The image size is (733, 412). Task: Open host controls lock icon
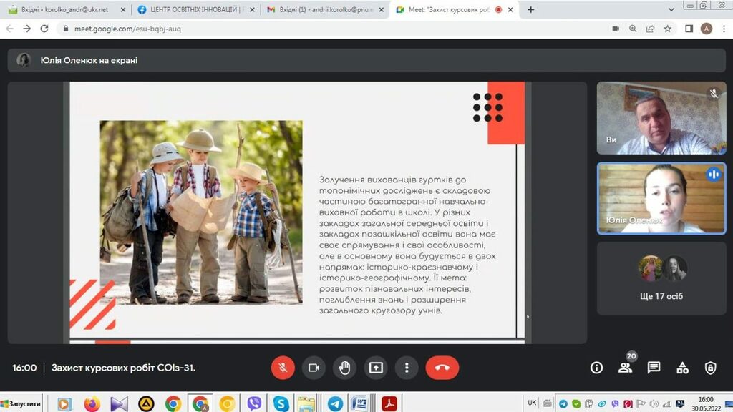tap(710, 368)
